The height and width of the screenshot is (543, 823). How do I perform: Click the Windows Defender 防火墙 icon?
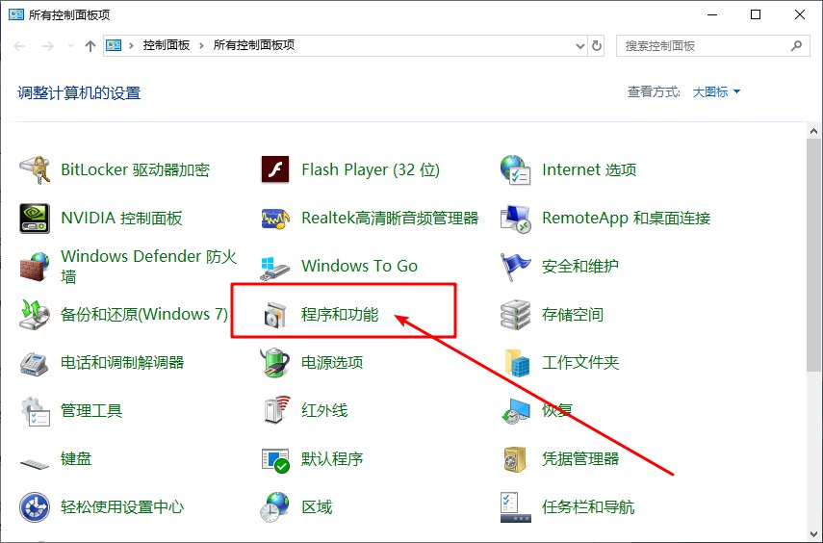(35, 267)
